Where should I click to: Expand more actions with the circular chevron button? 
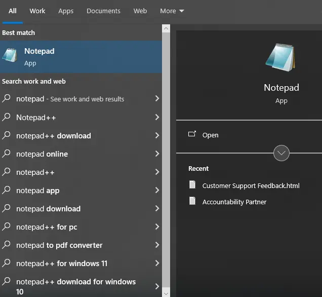coord(281,153)
